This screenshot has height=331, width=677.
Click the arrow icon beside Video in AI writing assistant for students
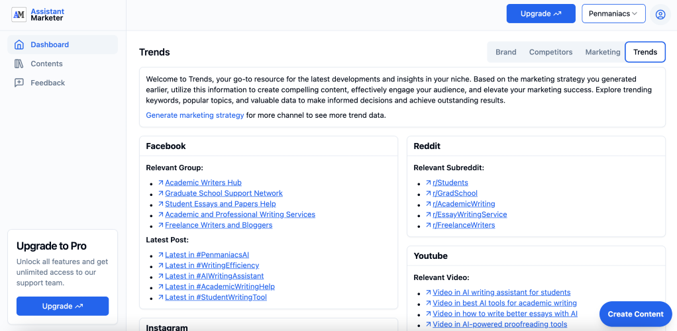(429, 292)
